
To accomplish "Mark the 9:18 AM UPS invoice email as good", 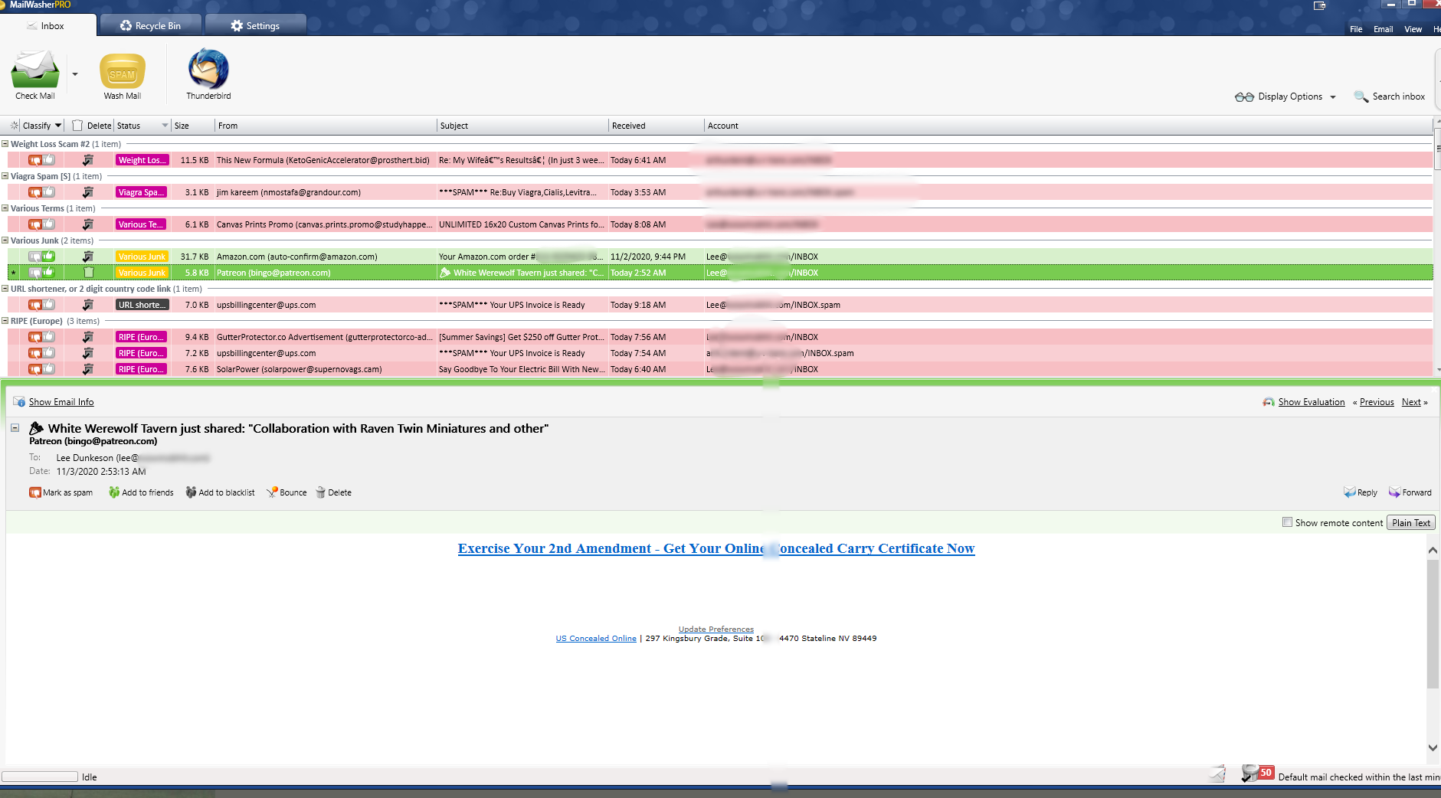I will (49, 305).
